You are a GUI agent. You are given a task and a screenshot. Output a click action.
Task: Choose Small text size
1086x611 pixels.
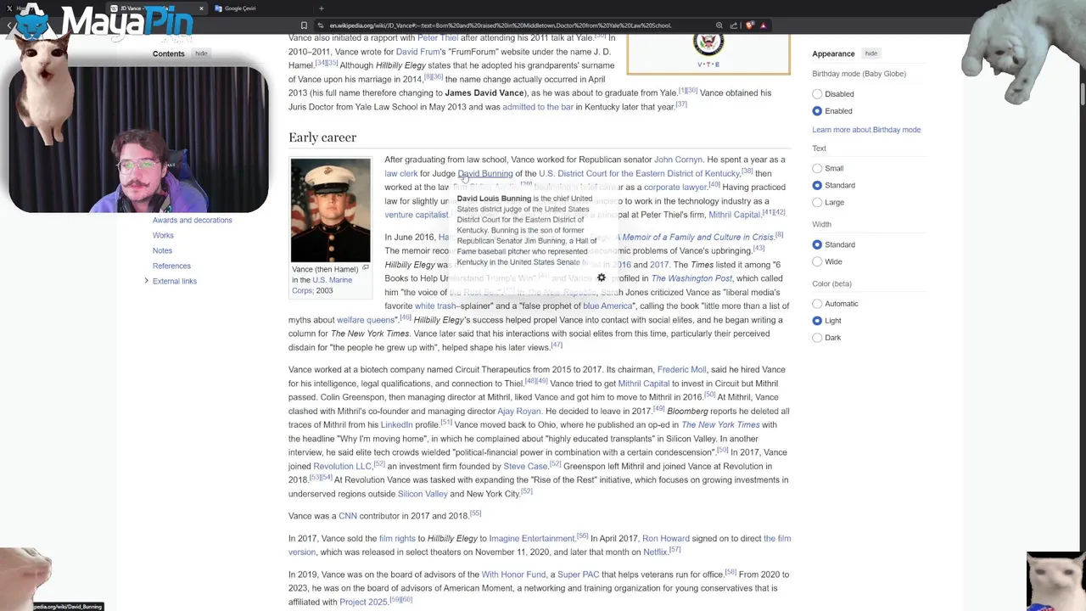click(x=817, y=168)
